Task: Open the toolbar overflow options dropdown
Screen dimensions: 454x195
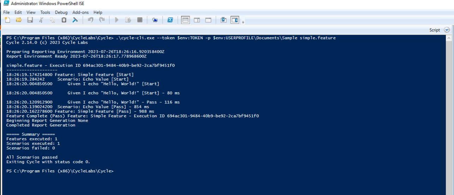Action: 243,22
